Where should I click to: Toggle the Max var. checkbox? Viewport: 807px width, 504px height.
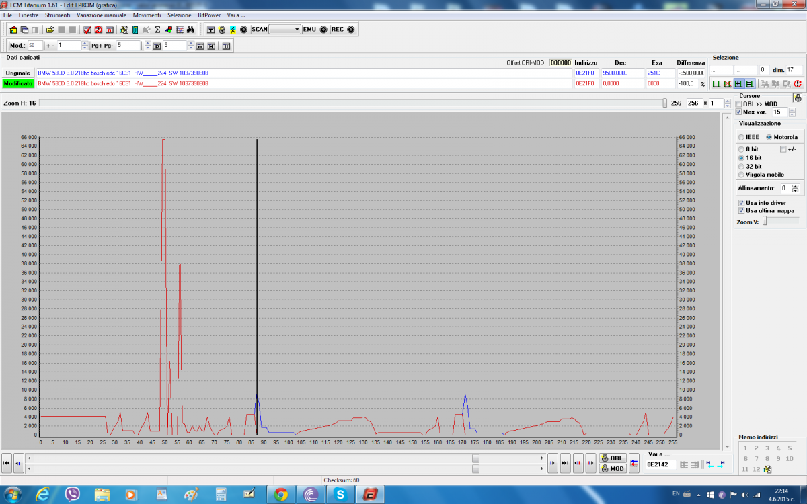pyautogui.click(x=738, y=112)
